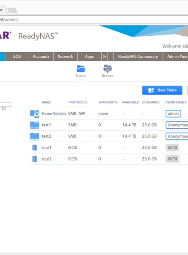Click the iSCSI badge for iscsi1
This screenshot has width=188, height=255.
[x=172, y=148]
